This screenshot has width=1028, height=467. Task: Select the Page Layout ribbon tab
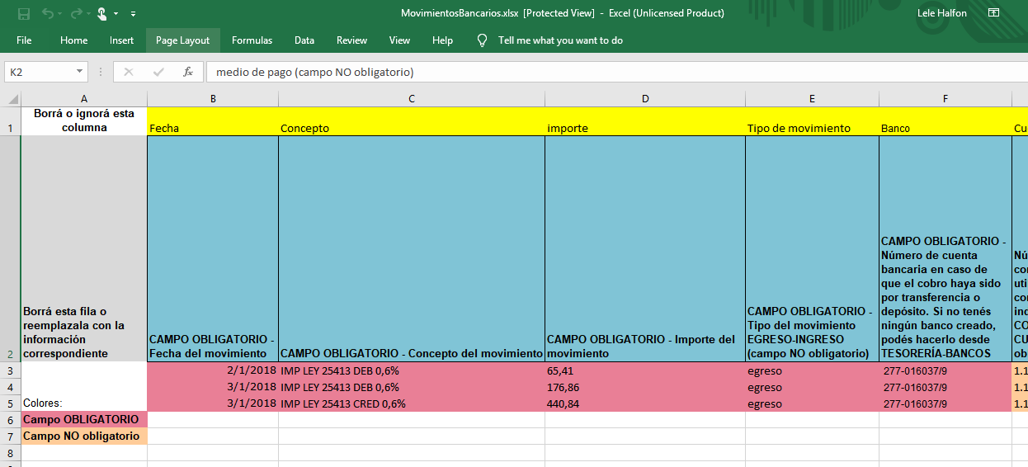pos(182,40)
